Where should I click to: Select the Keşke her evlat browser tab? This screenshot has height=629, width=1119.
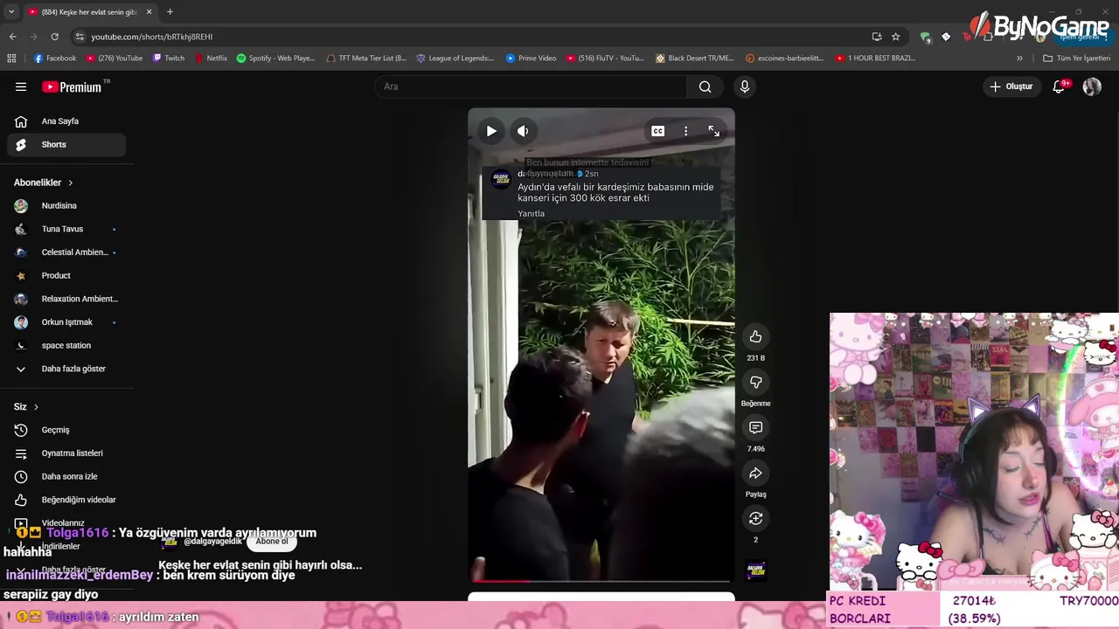pos(89,12)
